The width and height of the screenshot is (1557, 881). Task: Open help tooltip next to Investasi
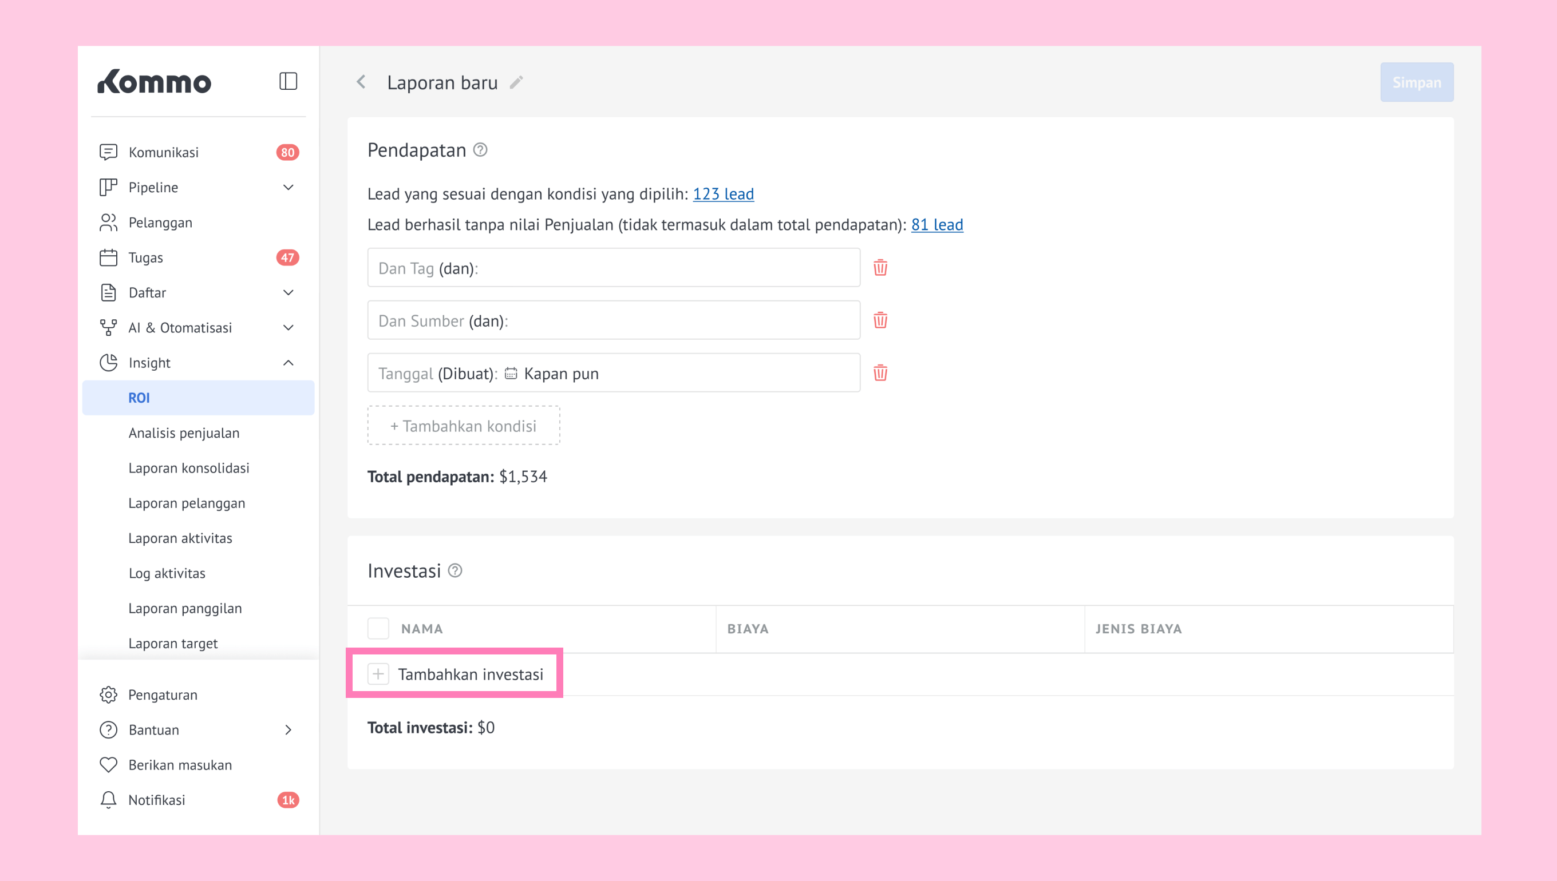point(455,570)
